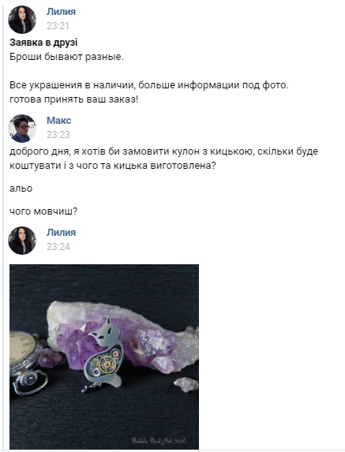Open the Лилия name link above 23:21
345x452 pixels.
tap(61, 12)
